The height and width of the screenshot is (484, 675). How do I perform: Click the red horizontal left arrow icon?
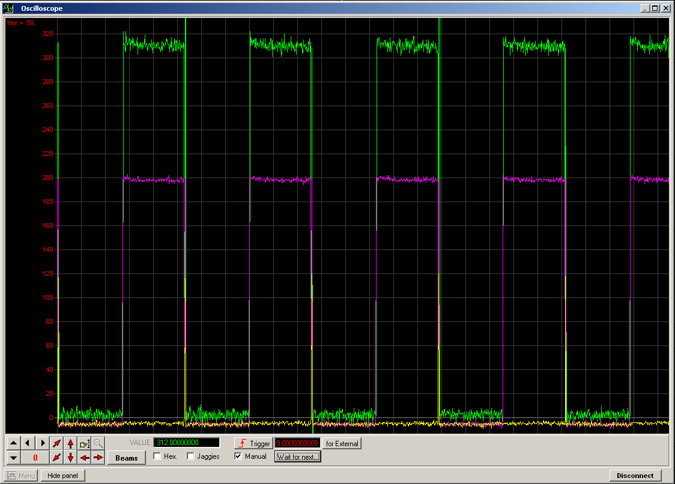click(x=85, y=458)
